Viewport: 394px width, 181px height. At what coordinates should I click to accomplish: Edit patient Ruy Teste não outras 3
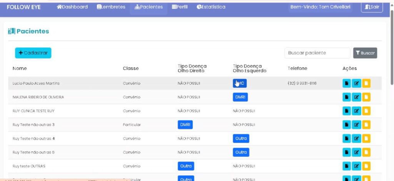coord(356,125)
